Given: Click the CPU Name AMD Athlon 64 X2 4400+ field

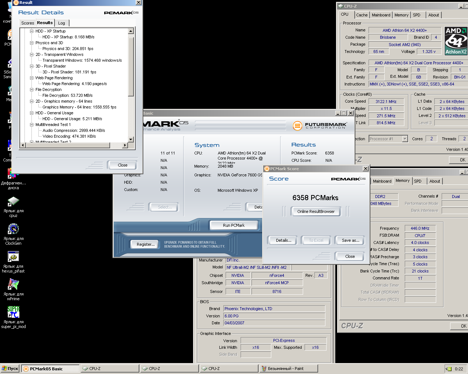Looking at the screenshot, I should click(405, 30).
